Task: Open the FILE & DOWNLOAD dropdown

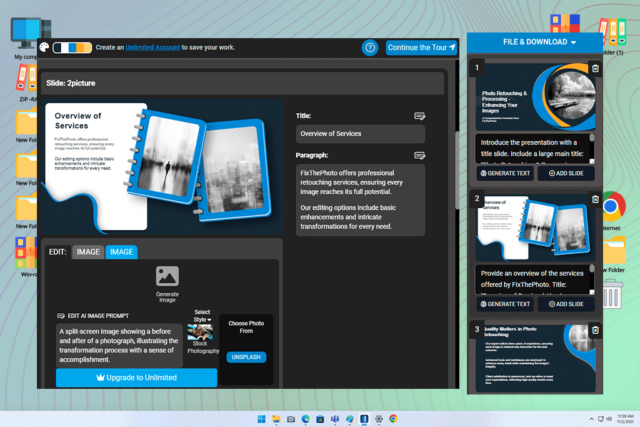Action: [x=539, y=42]
